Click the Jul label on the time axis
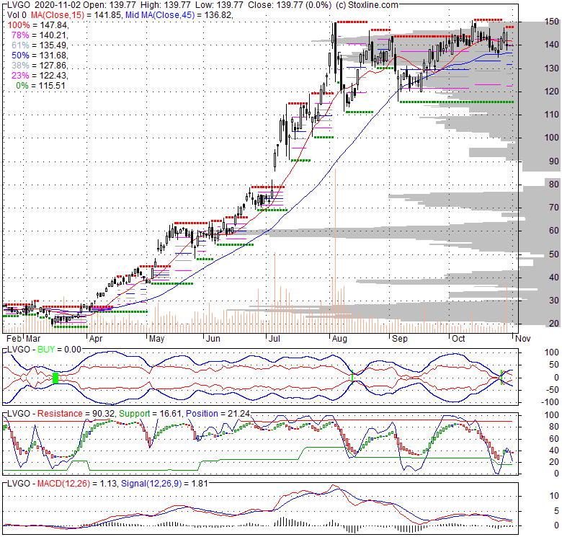Image resolution: width=562 pixels, height=537 pixels. tap(275, 339)
